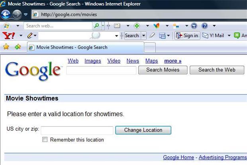247x165 pixels.
Task: Click the empty New Tab button
Action: point(150,47)
